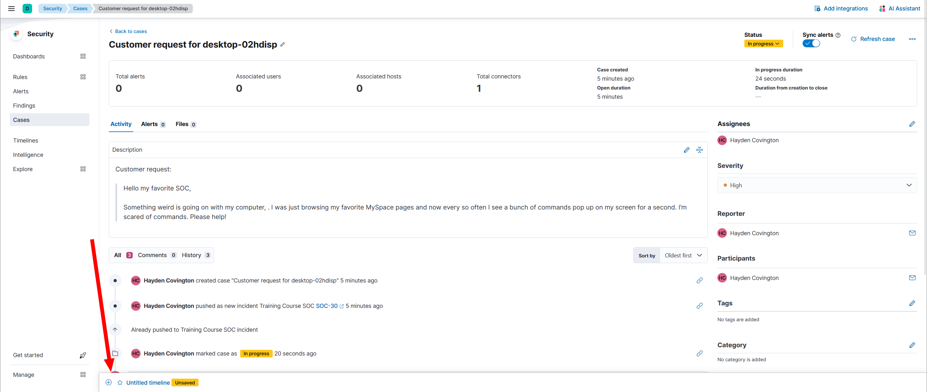This screenshot has width=927, height=392.
Task: Click the edit title pencil icon
Action: click(282, 44)
